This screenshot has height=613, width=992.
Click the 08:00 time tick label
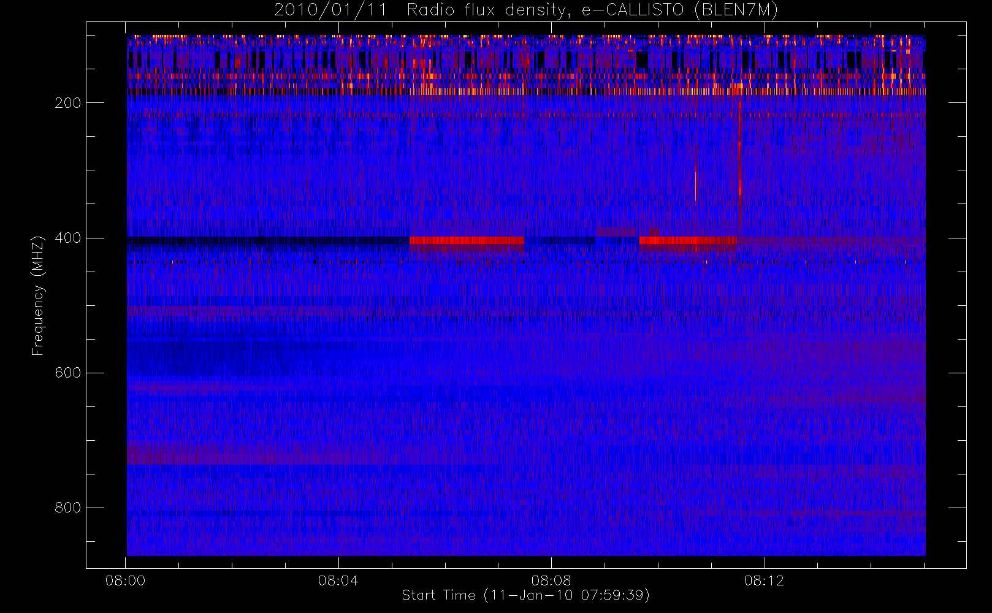point(125,581)
